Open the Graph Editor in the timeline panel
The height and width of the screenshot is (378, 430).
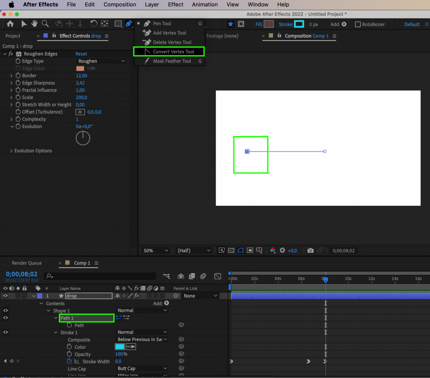218,276
